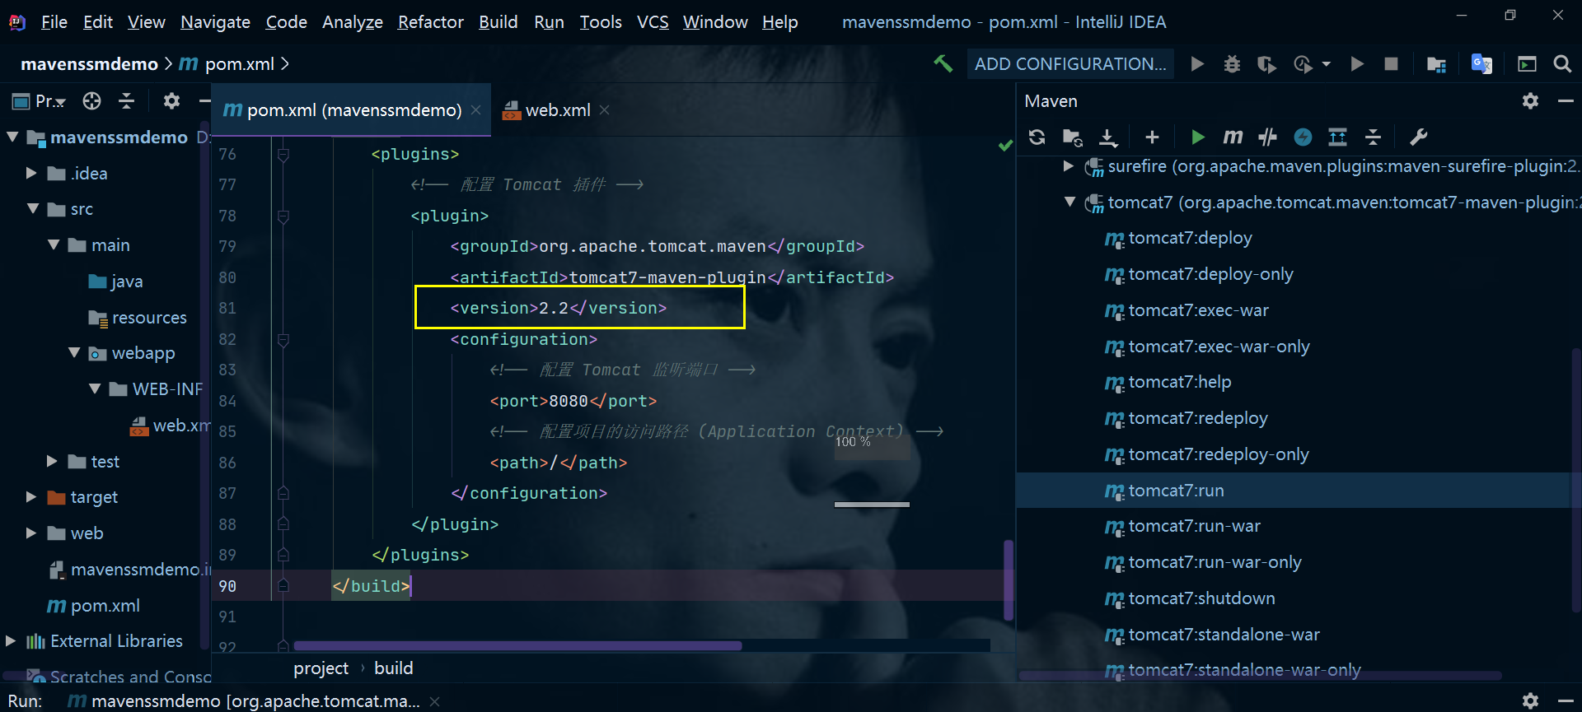The image size is (1582, 712).
Task: Click the Build Project hammer icon
Action: (943, 63)
